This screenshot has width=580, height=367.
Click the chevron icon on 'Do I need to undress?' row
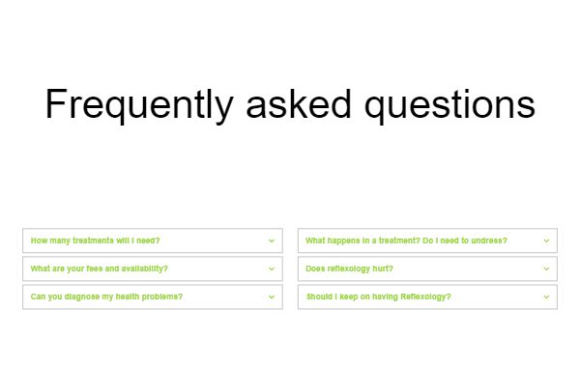pyautogui.click(x=546, y=240)
